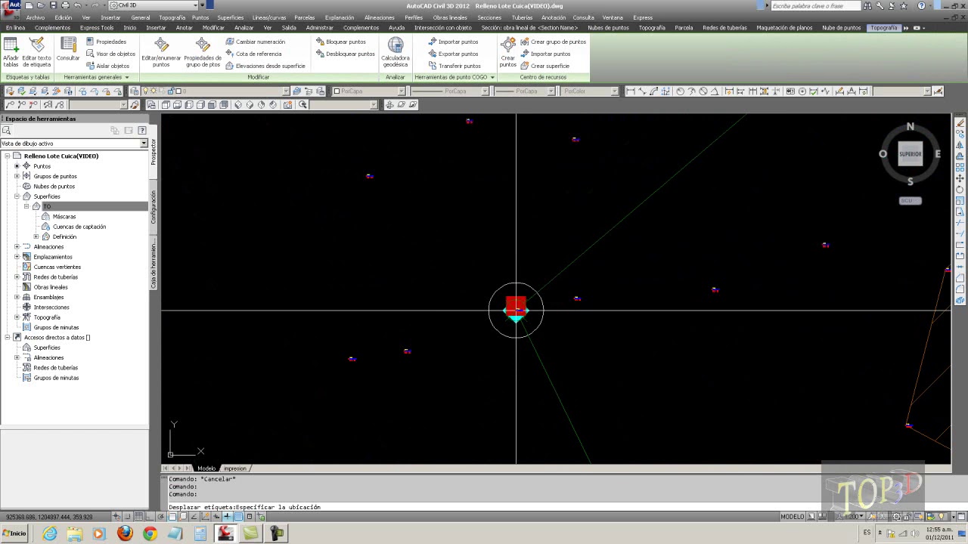Click the Windows Inicio start button
This screenshot has width=968, height=544.
[14, 533]
